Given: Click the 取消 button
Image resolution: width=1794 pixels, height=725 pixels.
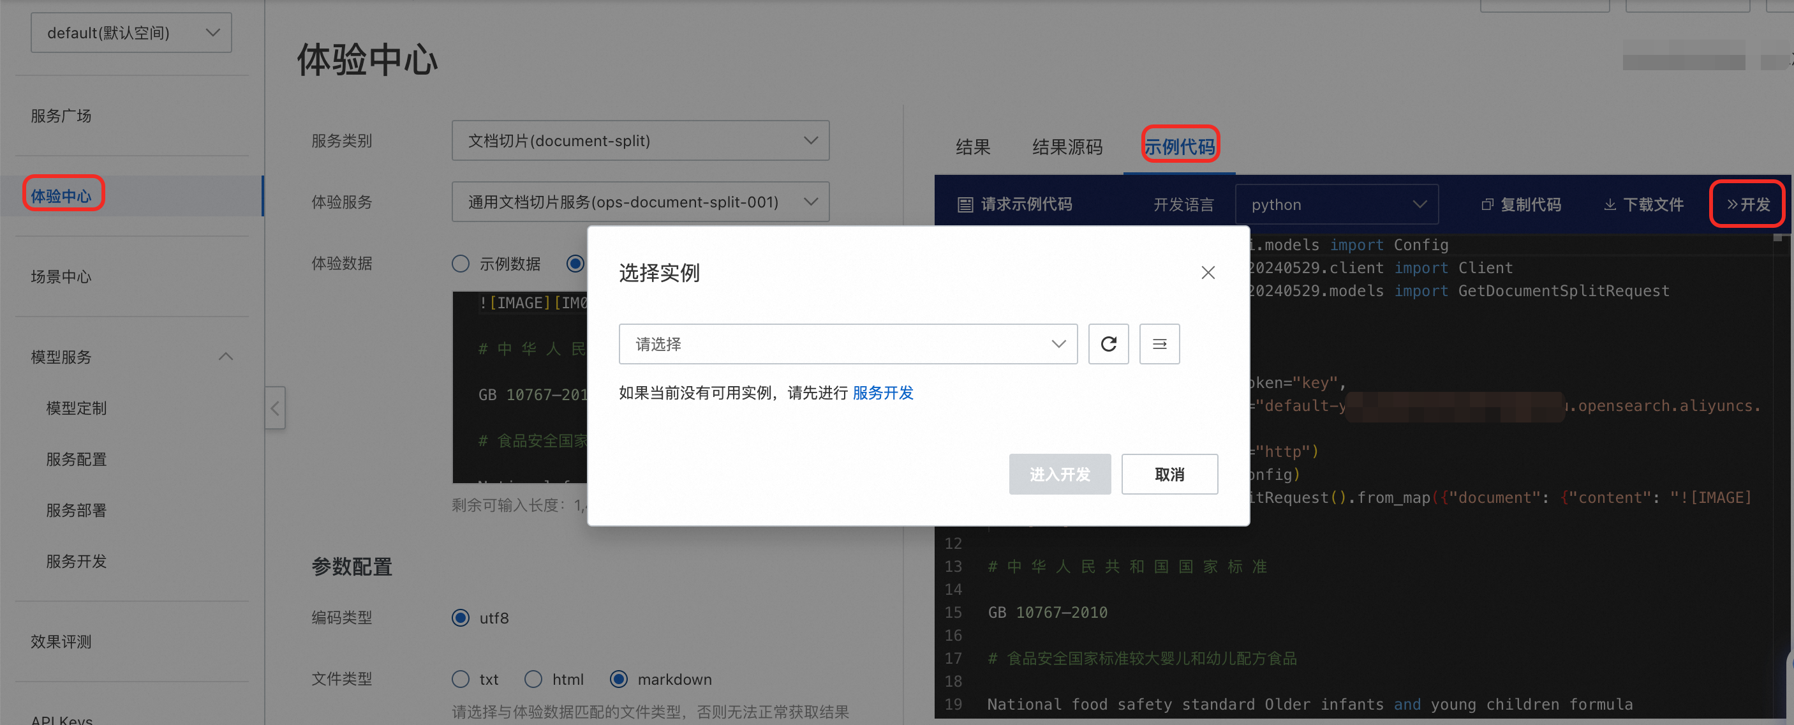Looking at the screenshot, I should point(1169,474).
